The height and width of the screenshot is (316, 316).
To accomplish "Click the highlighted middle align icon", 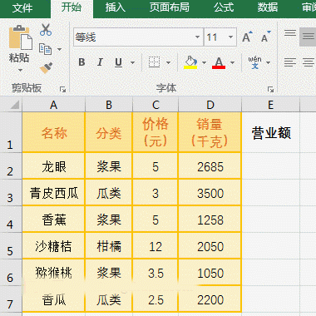I will coord(308,37).
